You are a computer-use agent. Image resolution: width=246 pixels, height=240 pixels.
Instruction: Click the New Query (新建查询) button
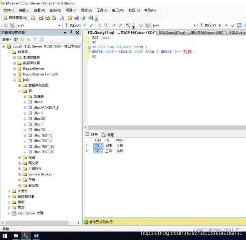16,18
